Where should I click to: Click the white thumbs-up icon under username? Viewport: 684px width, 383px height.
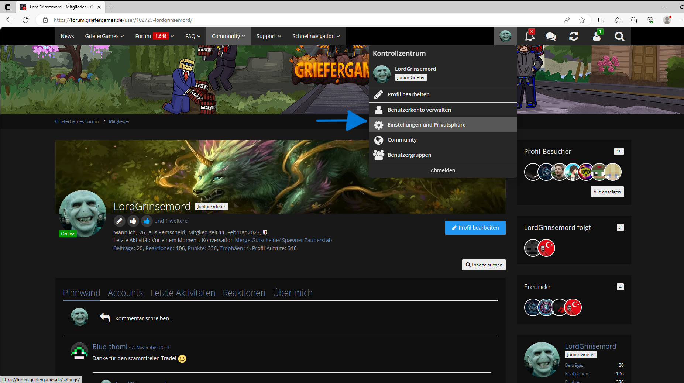tap(133, 221)
